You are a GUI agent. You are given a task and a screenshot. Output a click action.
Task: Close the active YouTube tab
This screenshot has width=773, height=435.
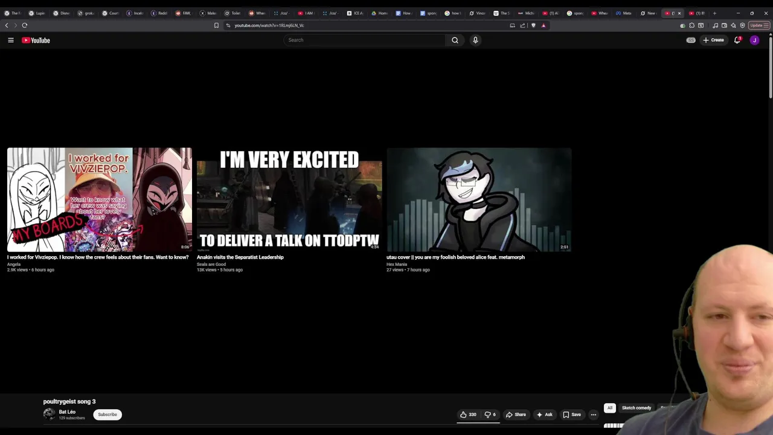coord(679,13)
